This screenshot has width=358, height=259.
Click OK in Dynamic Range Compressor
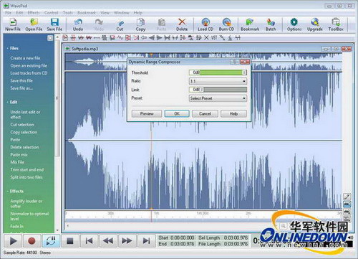pos(177,113)
